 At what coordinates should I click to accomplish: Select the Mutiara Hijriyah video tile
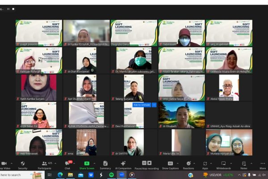click(229, 142)
